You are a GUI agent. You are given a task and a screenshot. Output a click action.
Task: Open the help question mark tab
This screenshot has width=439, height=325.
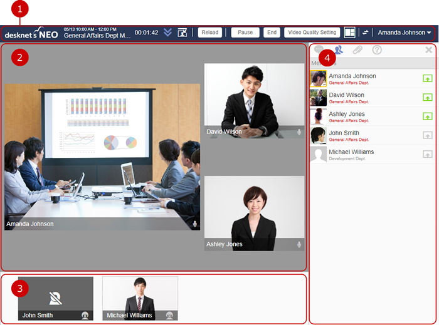coord(377,50)
